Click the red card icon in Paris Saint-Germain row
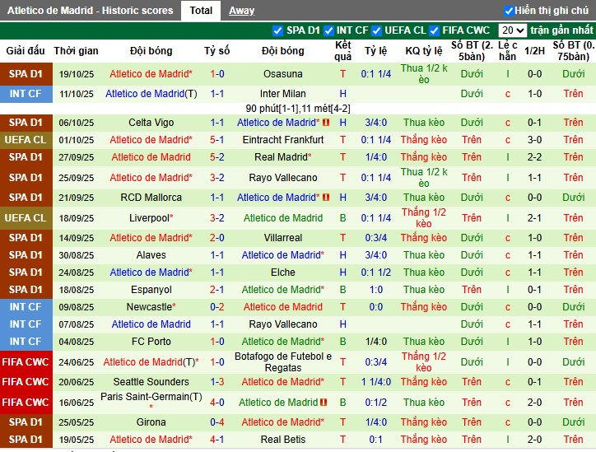 click(324, 403)
